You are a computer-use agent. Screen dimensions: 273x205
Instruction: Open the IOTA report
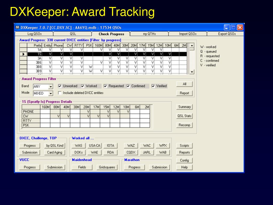coord(111,145)
